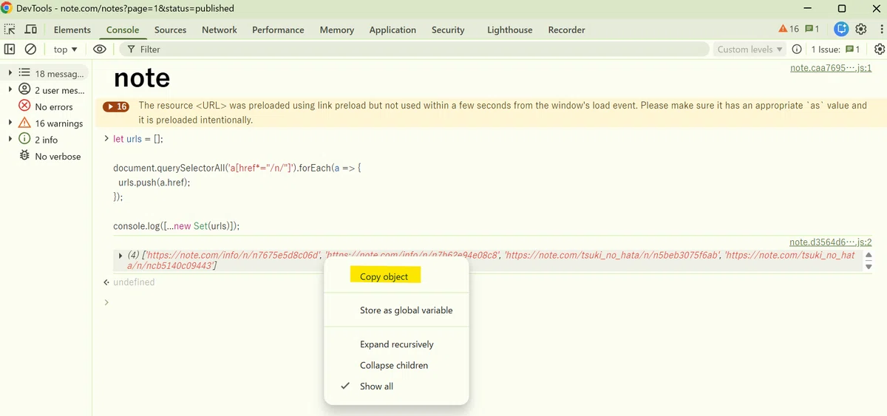Click the 1 Issue counter
Screen dimensions: 887x416
(835, 50)
